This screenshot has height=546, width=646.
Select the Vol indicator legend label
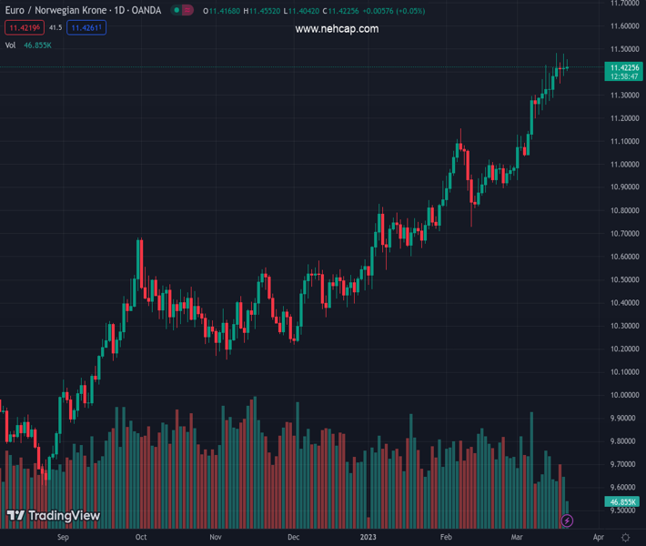(11, 45)
